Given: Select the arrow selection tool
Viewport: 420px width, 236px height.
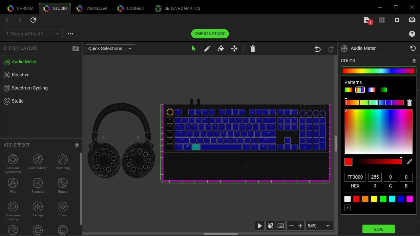Looking at the screenshot, I should (194, 49).
